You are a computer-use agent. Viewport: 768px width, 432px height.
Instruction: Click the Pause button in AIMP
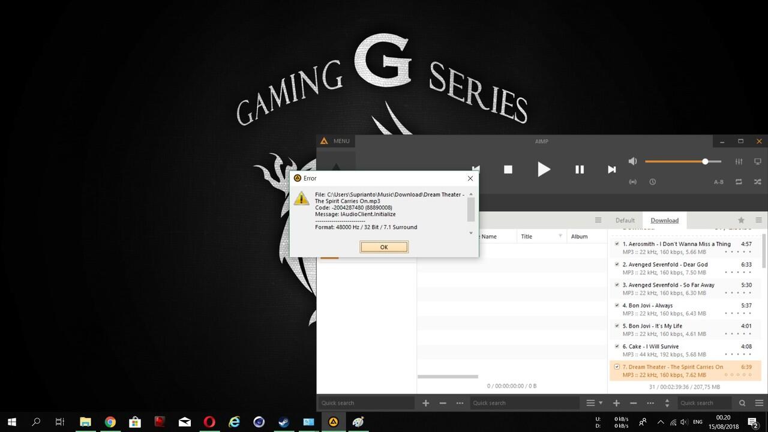pyautogui.click(x=580, y=170)
